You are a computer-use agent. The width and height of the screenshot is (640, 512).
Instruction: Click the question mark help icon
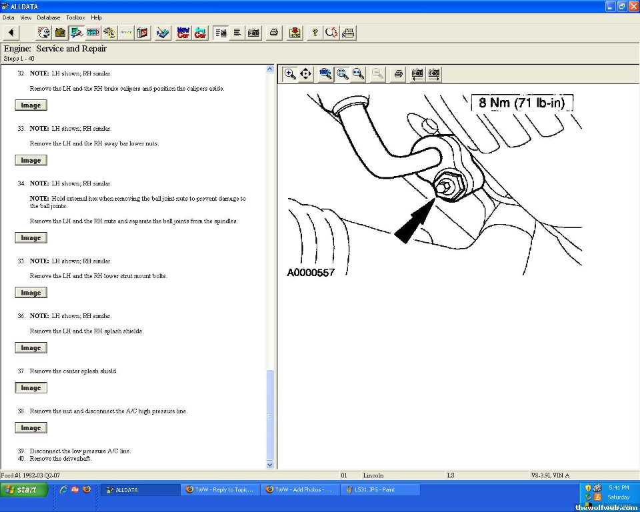tap(315, 32)
